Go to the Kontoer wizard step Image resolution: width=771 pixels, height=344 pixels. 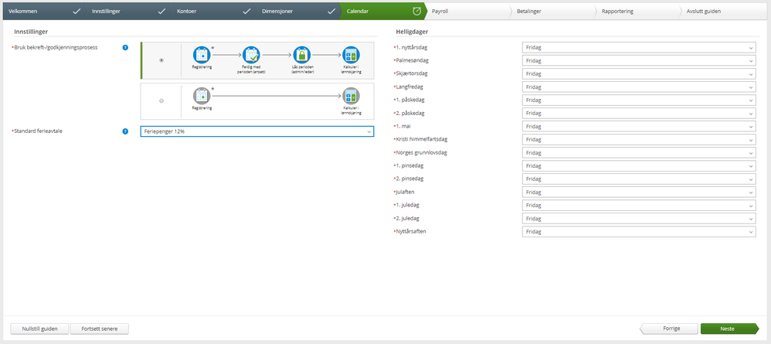[x=213, y=11]
